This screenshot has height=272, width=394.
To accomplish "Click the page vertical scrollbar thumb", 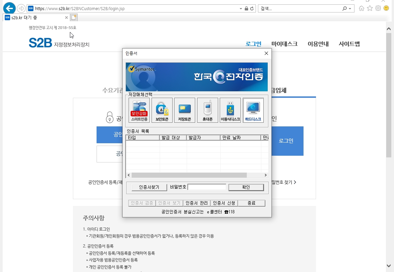I will click(x=389, y=95).
